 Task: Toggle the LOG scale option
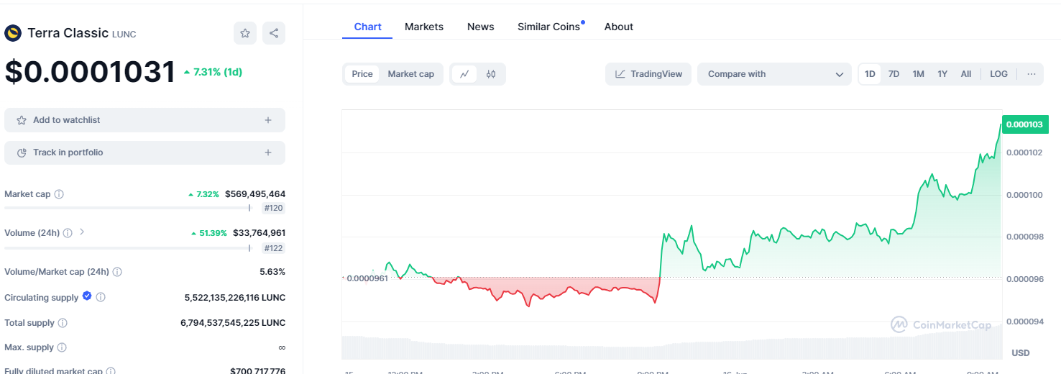click(x=998, y=74)
